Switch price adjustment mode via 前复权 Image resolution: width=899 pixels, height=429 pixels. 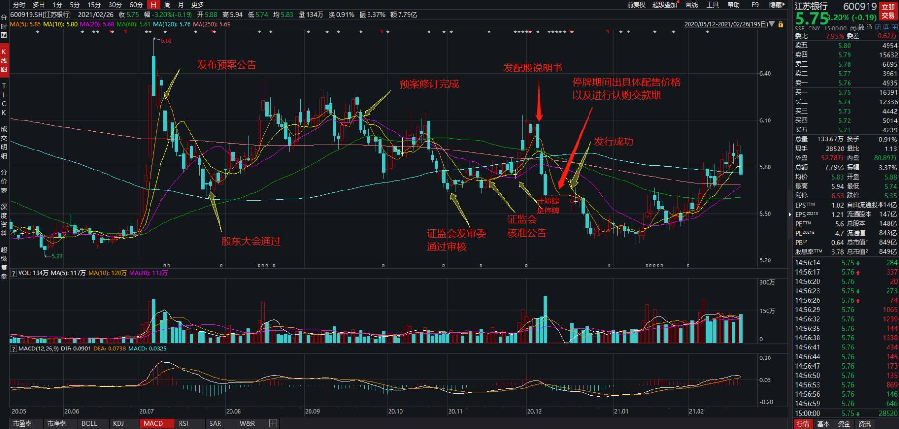tap(636, 6)
